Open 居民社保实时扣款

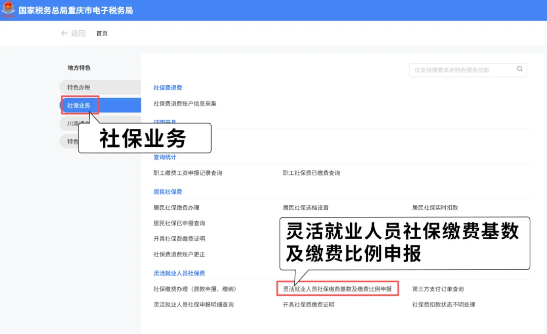tap(435, 208)
